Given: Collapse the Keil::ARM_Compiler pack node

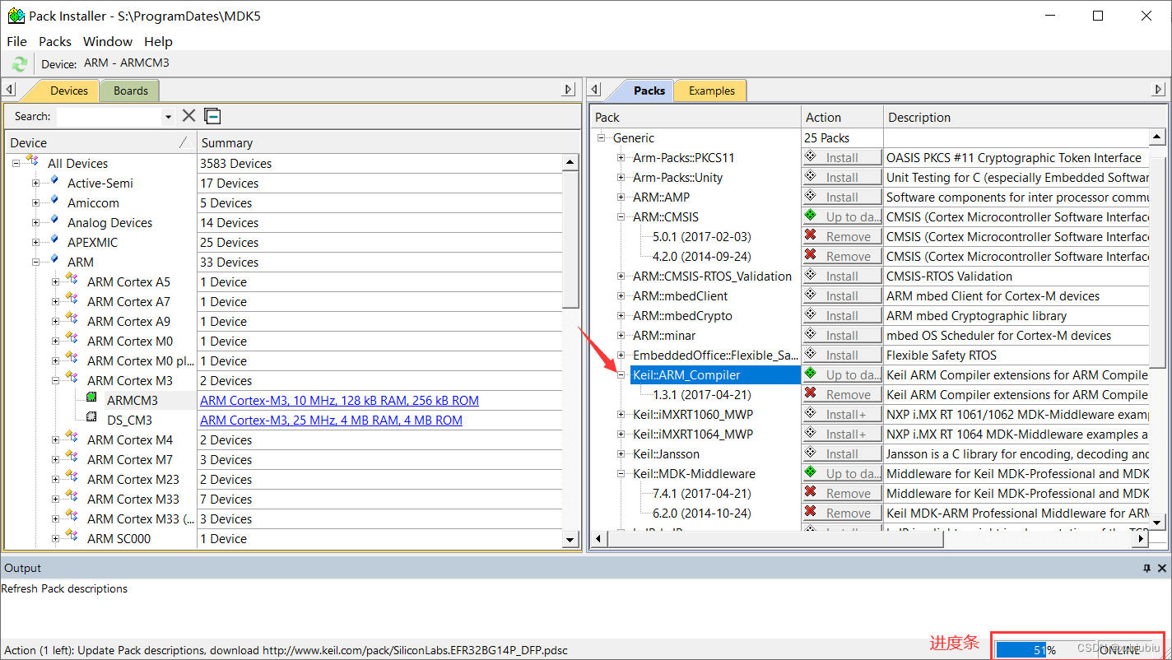Looking at the screenshot, I should [621, 375].
